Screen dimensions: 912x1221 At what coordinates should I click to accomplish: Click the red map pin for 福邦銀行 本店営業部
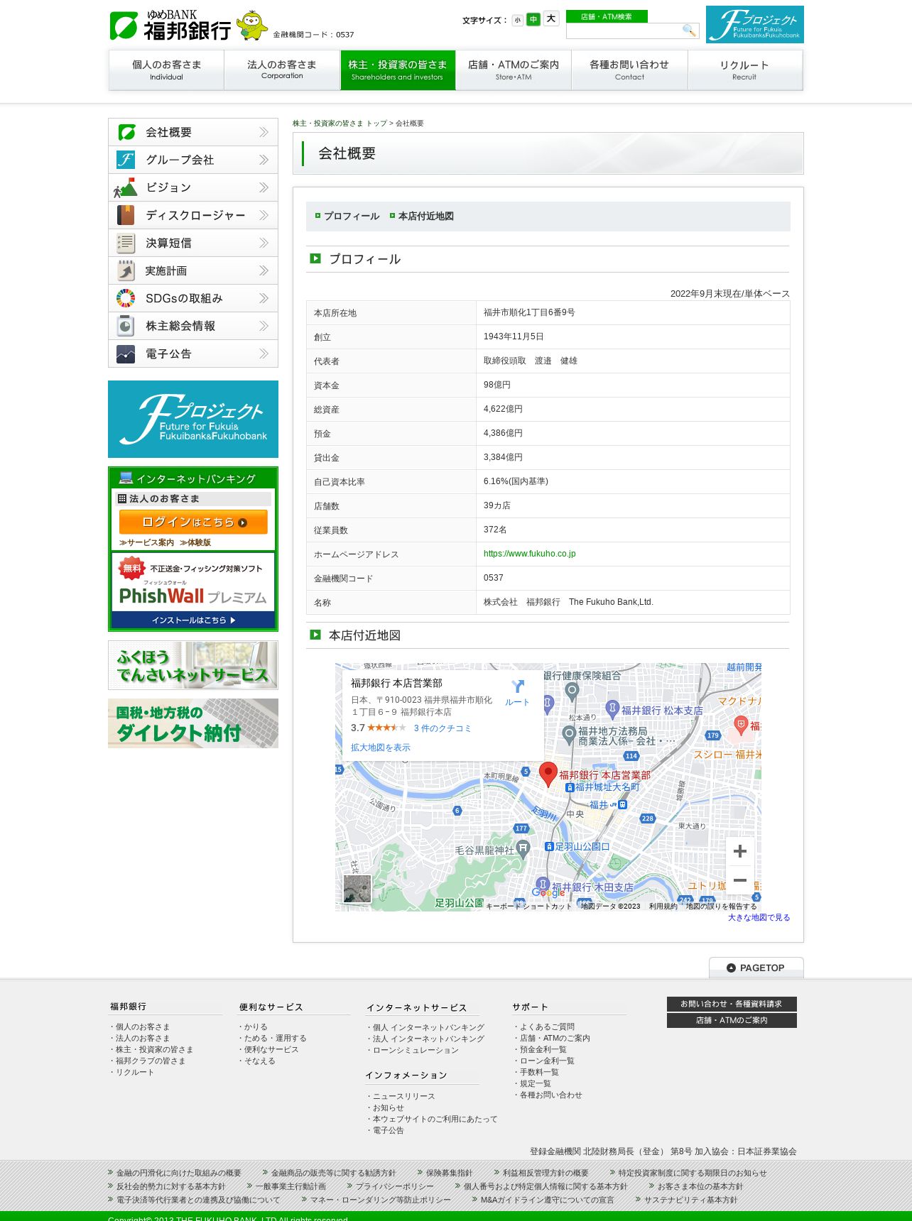(x=548, y=774)
